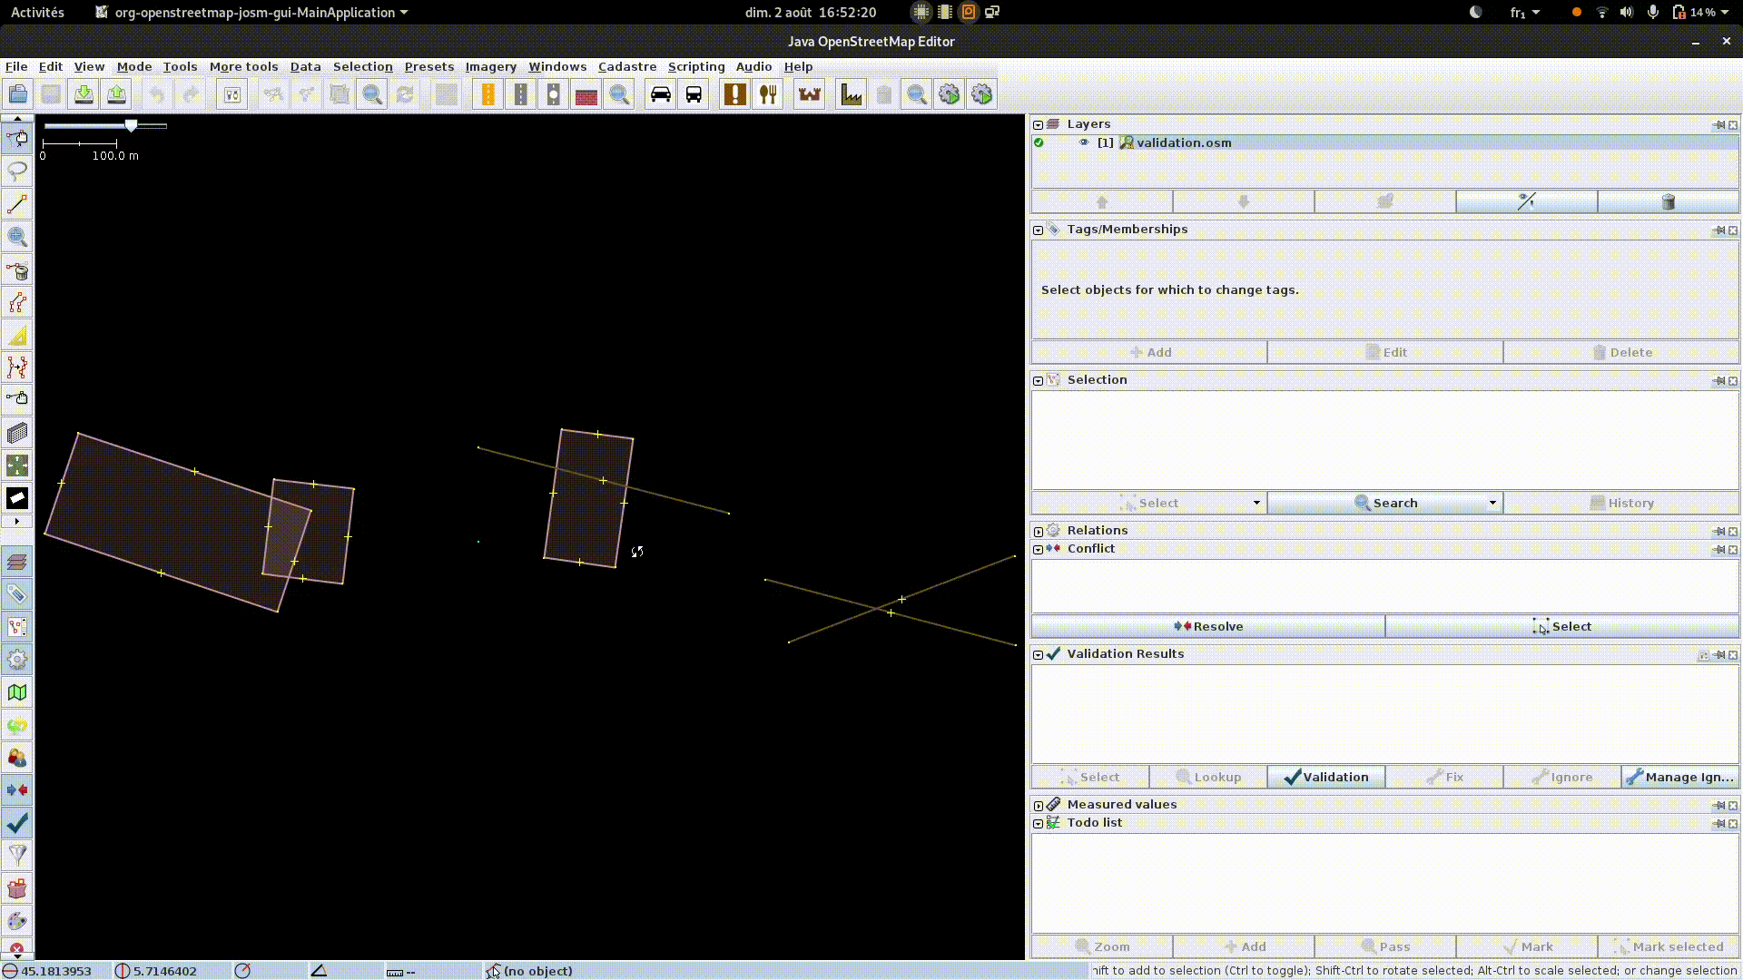Open the Presets menu

[x=428, y=66]
